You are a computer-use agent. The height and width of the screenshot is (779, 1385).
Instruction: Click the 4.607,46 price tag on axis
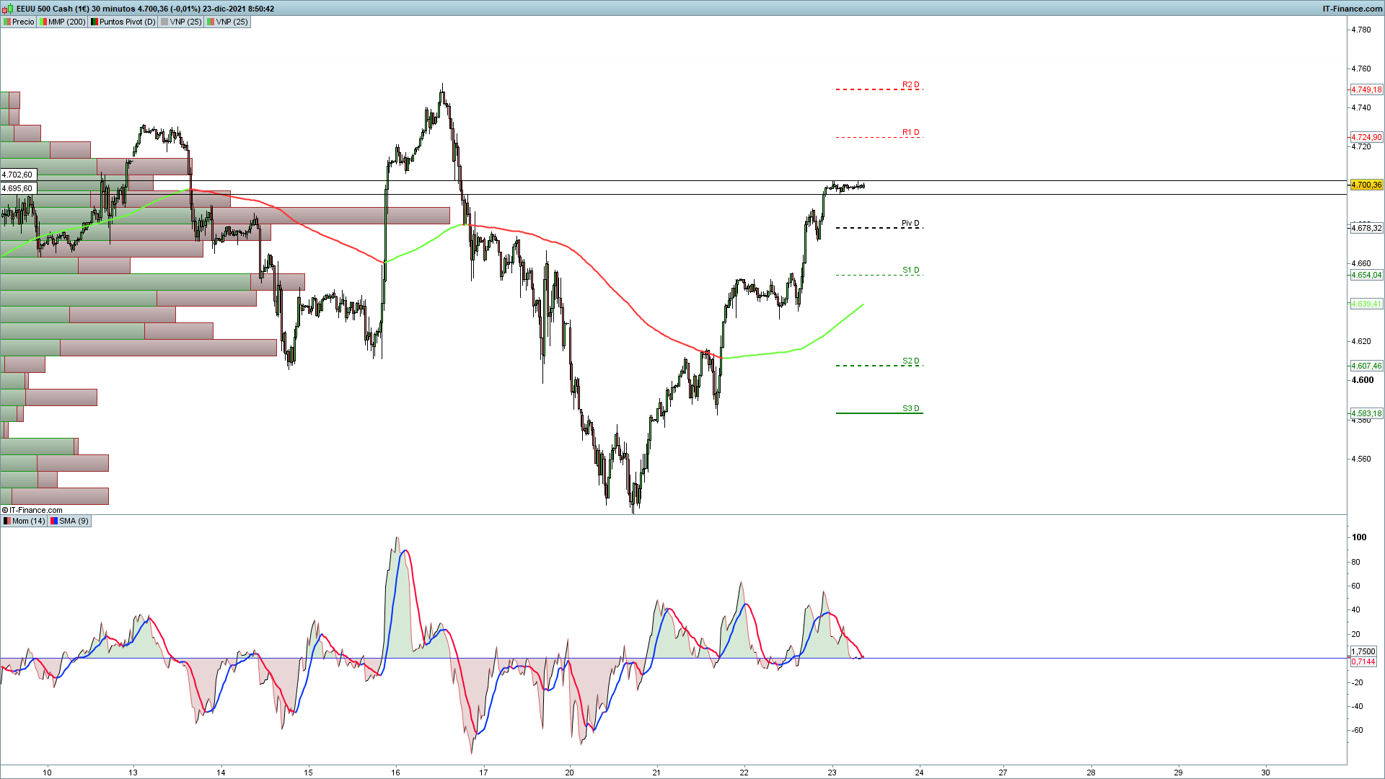1366,366
